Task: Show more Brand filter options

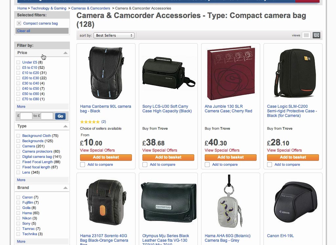Action: pyautogui.click(x=21, y=241)
